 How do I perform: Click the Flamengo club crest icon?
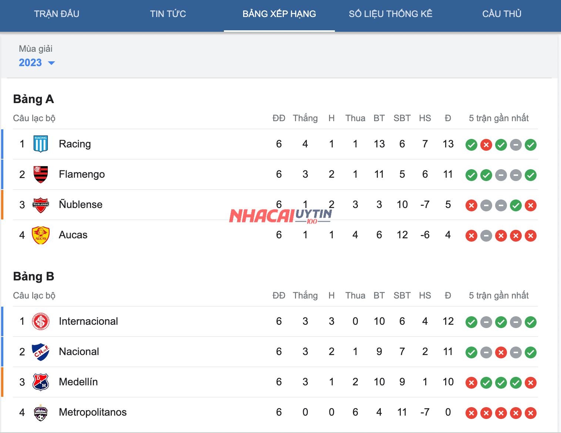click(x=41, y=174)
